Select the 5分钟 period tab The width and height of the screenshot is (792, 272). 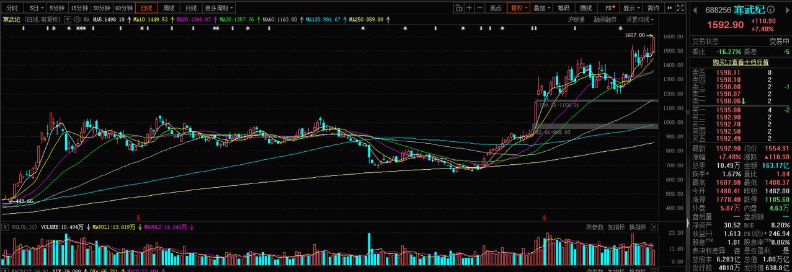click(56, 8)
